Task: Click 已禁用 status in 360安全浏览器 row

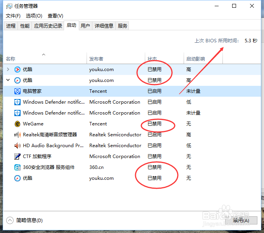Action: (155, 167)
